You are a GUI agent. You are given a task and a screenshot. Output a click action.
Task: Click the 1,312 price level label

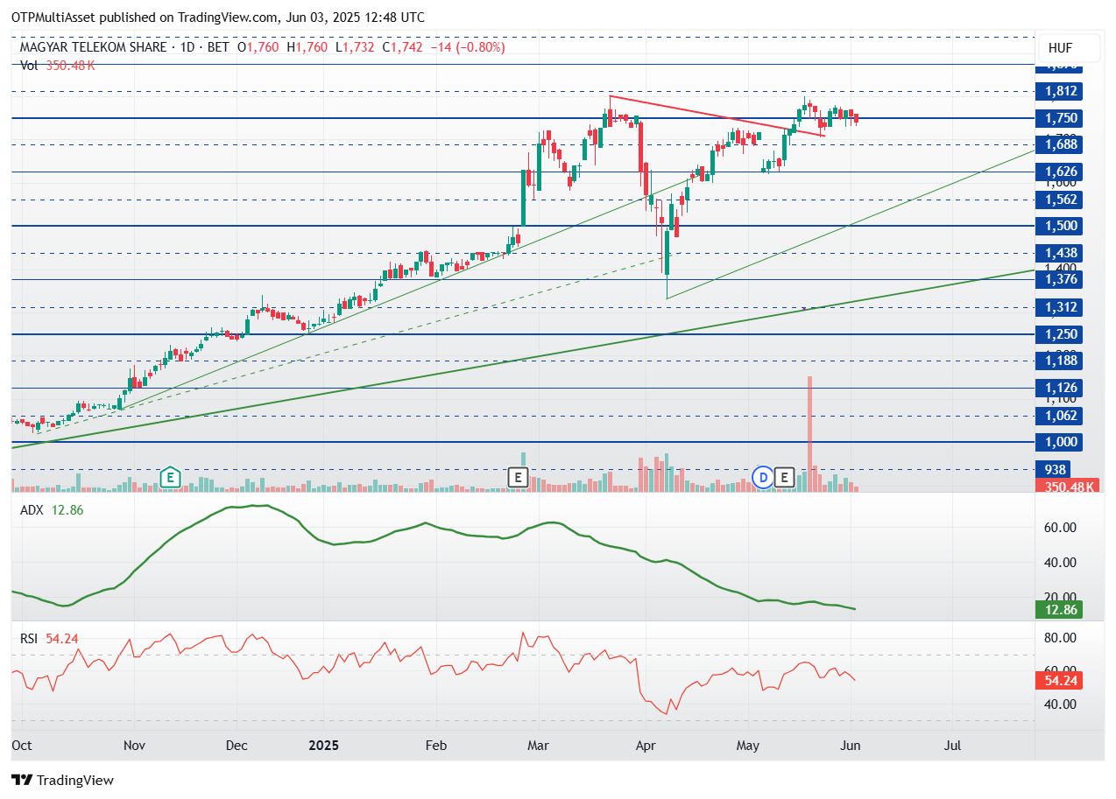tap(1059, 307)
